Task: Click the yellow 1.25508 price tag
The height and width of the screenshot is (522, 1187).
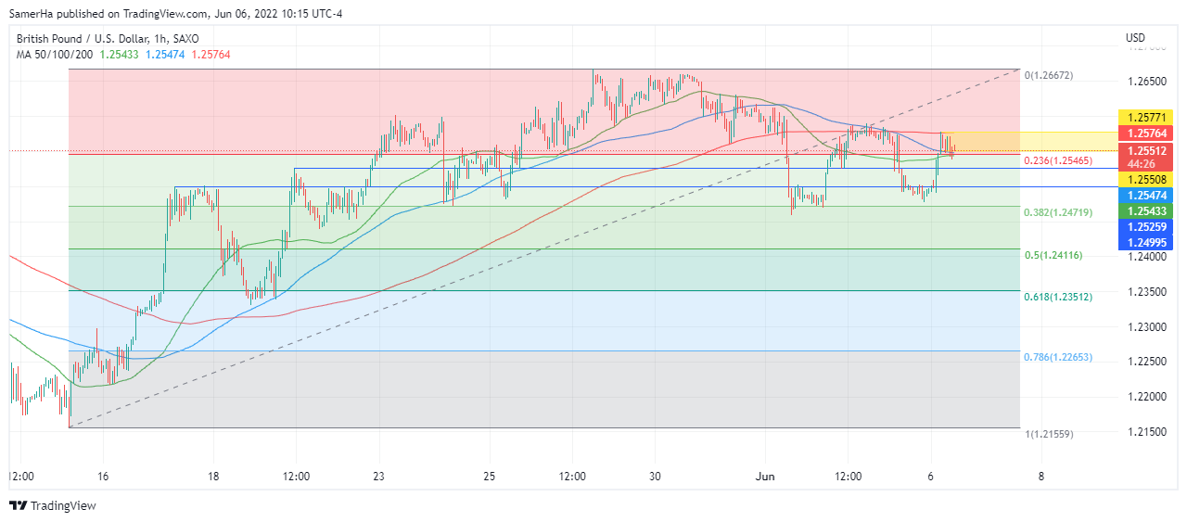Action: pyautogui.click(x=1148, y=179)
